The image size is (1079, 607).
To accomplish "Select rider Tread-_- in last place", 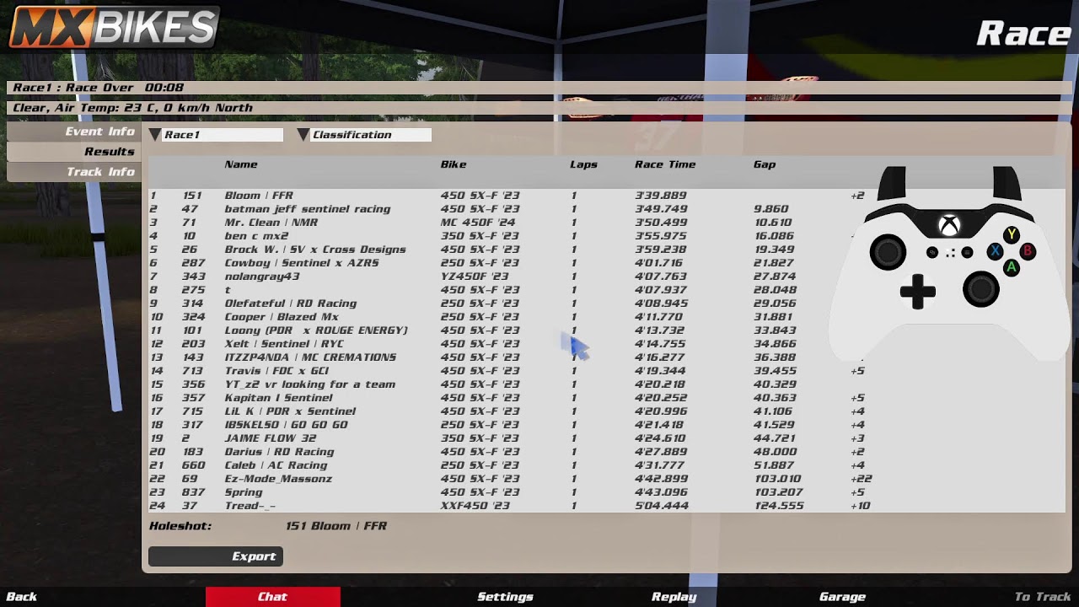I will (607, 506).
